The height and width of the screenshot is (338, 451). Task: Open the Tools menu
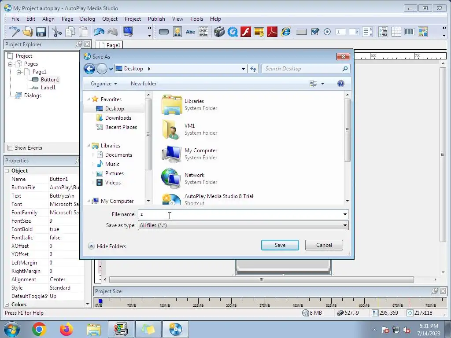coord(196,18)
